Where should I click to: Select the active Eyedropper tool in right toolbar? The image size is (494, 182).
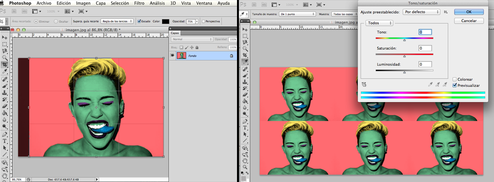pos(245,62)
